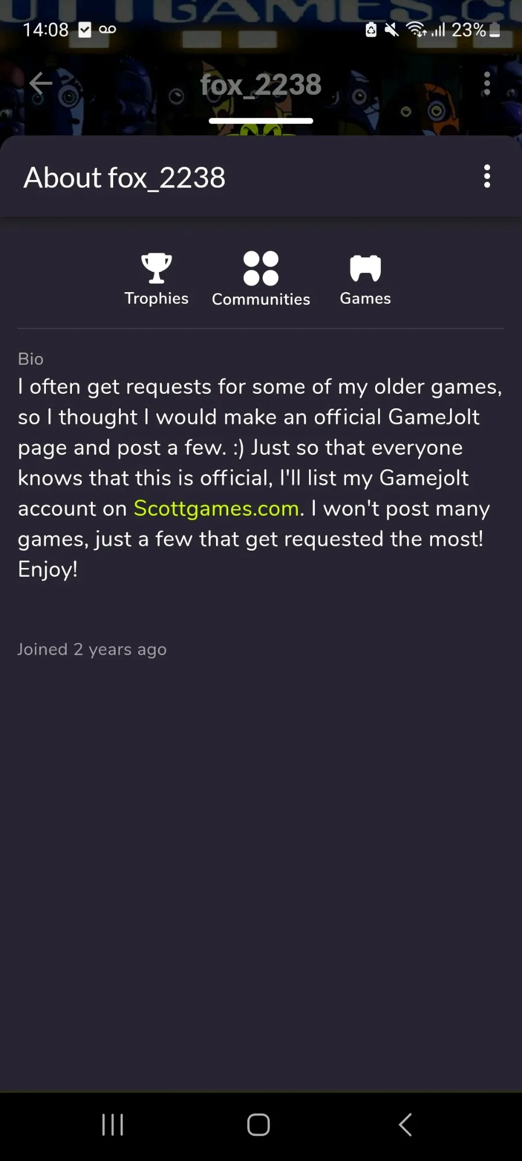This screenshot has width=522, height=1161.
Task: Tap the Games controller icon
Action: click(x=365, y=268)
